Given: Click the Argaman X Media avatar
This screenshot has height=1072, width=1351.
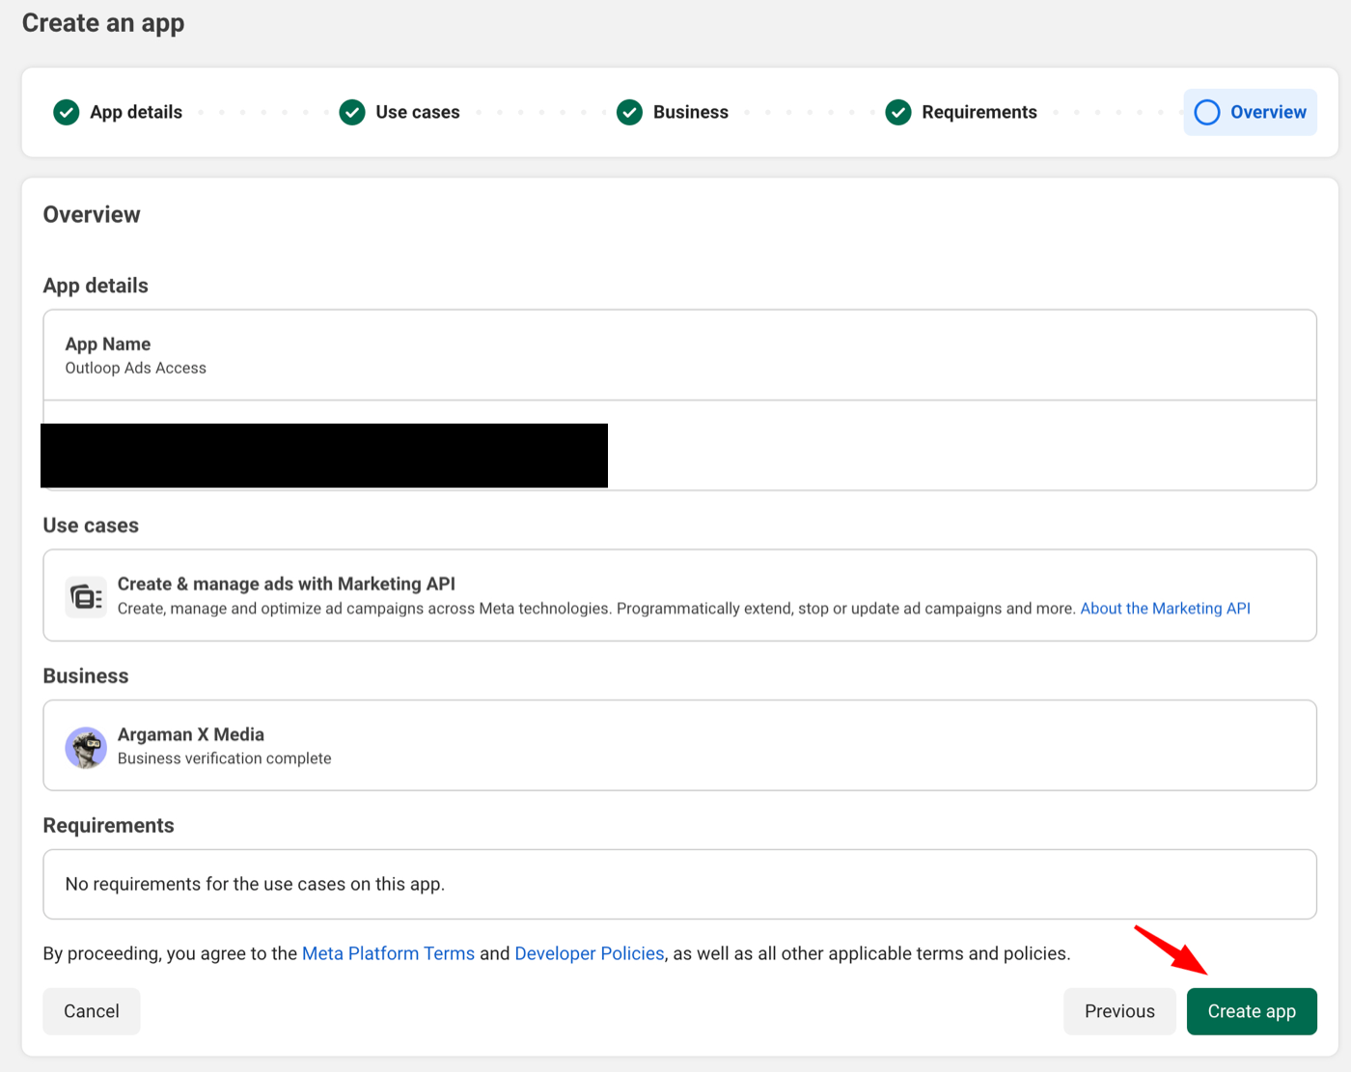Looking at the screenshot, I should coord(86,748).
